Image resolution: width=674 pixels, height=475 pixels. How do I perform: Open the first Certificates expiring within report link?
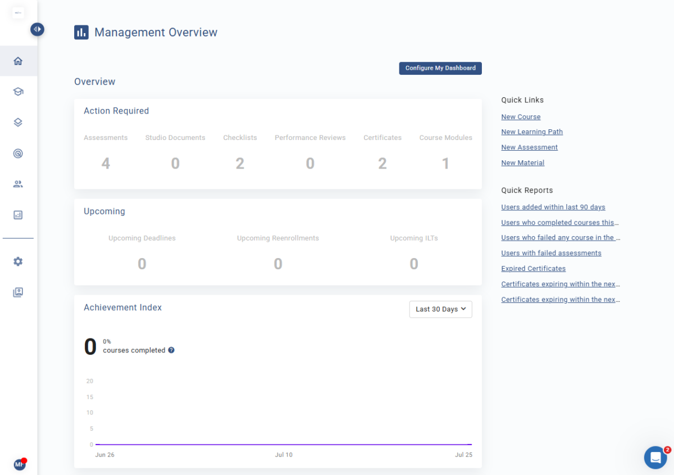(x=561, y=284)
